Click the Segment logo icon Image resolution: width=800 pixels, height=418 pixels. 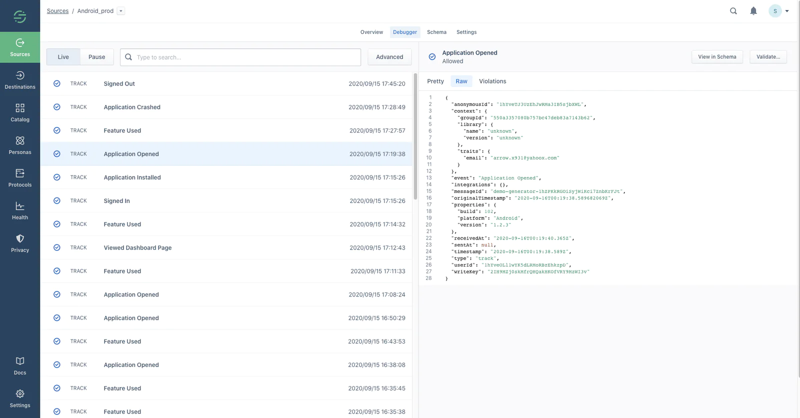pyautogui.click(x=20, y=16)
